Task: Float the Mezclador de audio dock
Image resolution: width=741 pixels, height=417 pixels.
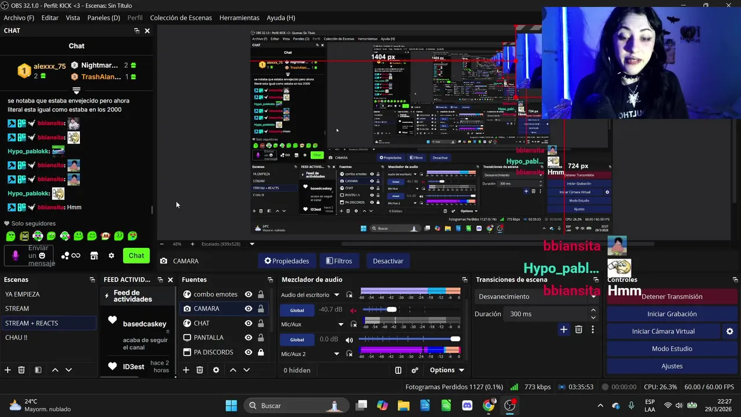Action: [464, 280]
